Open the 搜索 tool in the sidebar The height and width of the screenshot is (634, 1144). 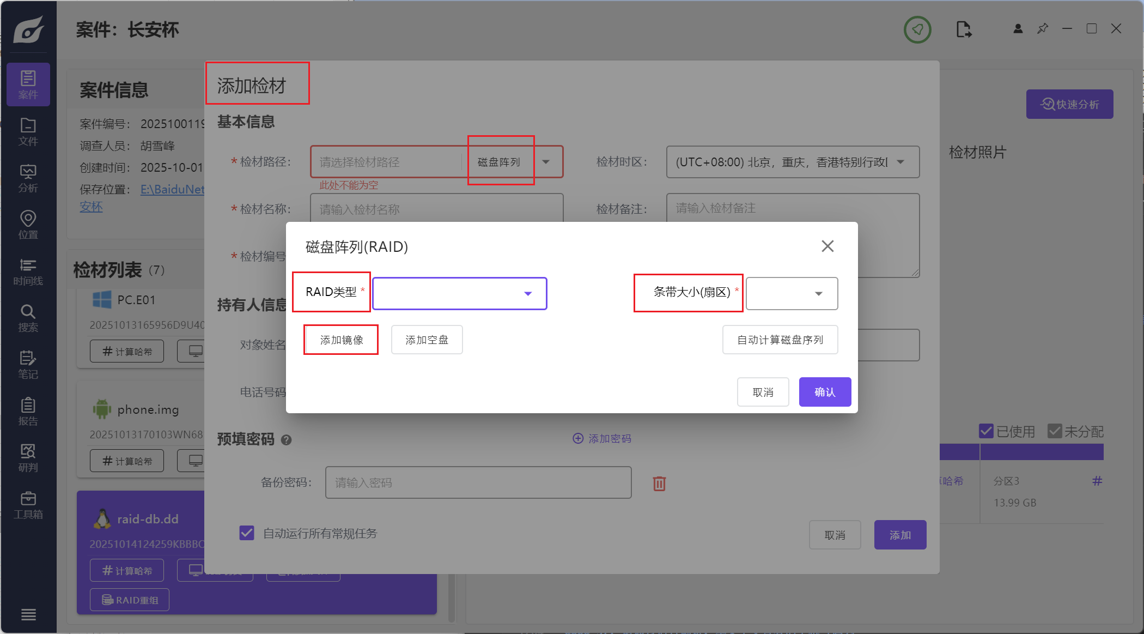[28, 318]
